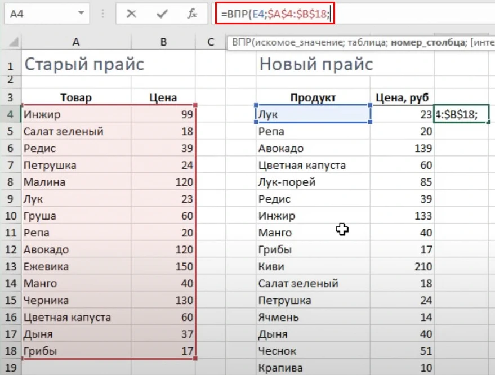Image resolution: width=495 pixels, height=375 pixels.
Task: Click the active cell showing 4:$B$18;
Action: coord(462,114)
